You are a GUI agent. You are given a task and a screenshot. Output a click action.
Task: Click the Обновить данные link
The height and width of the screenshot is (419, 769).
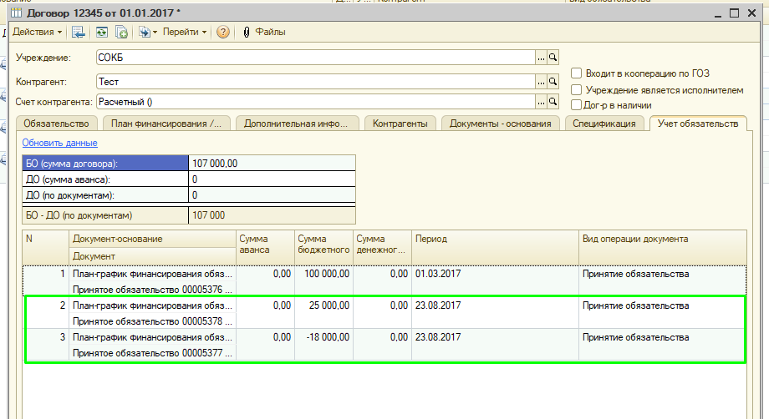click(x=59, y=143)
